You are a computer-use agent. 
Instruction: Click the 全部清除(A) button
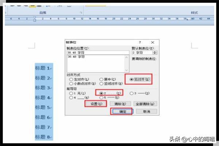pyautogui.click(x=145, y=104)
